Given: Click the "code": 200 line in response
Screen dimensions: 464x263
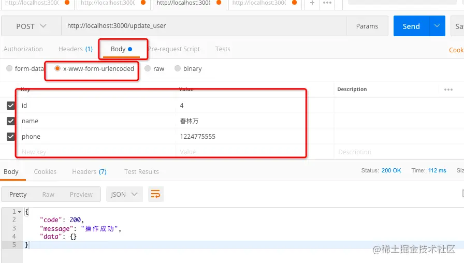Looking at the screenshot, I should pyautogui.click(x=62, y=220).
